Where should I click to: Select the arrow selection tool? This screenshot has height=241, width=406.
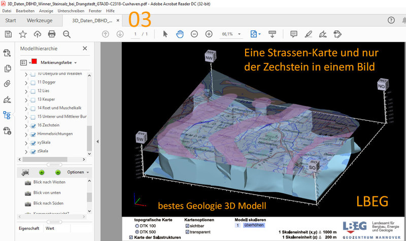point(165,34)
